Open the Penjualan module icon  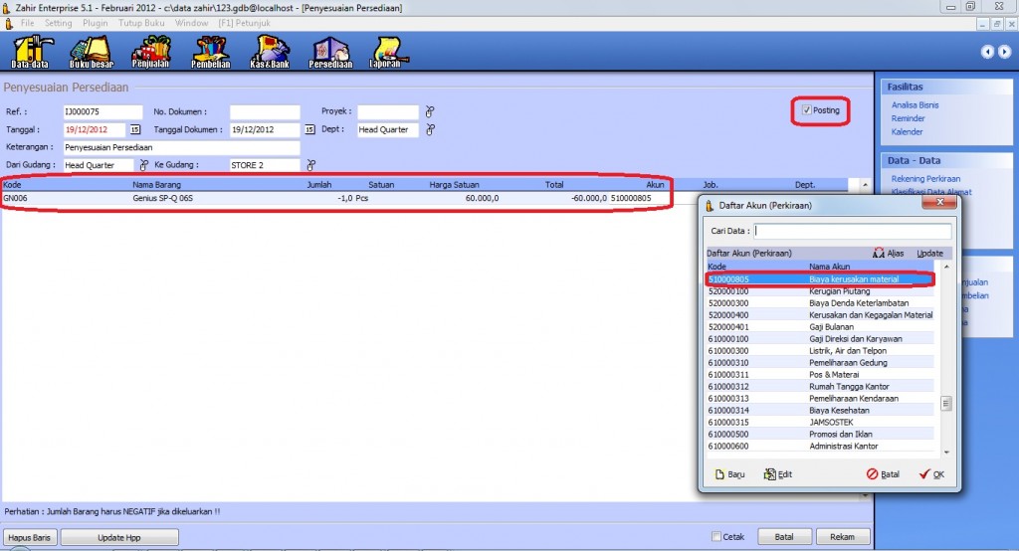pos(151,52)
